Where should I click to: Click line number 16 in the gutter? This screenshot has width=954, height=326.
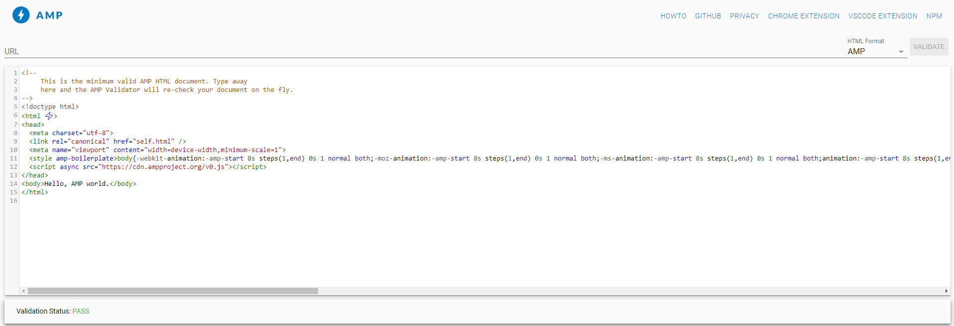[13, 201]
